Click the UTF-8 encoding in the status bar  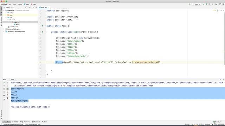pos(201,125)
